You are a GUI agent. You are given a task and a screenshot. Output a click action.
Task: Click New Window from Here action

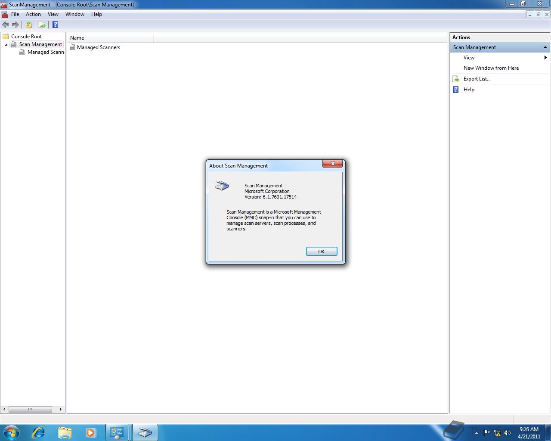pyautogui.click(x=491, y=68)
